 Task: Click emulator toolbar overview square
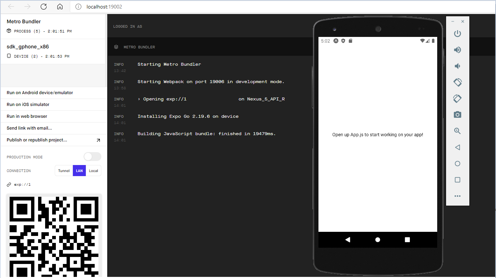tap(458, 180)
